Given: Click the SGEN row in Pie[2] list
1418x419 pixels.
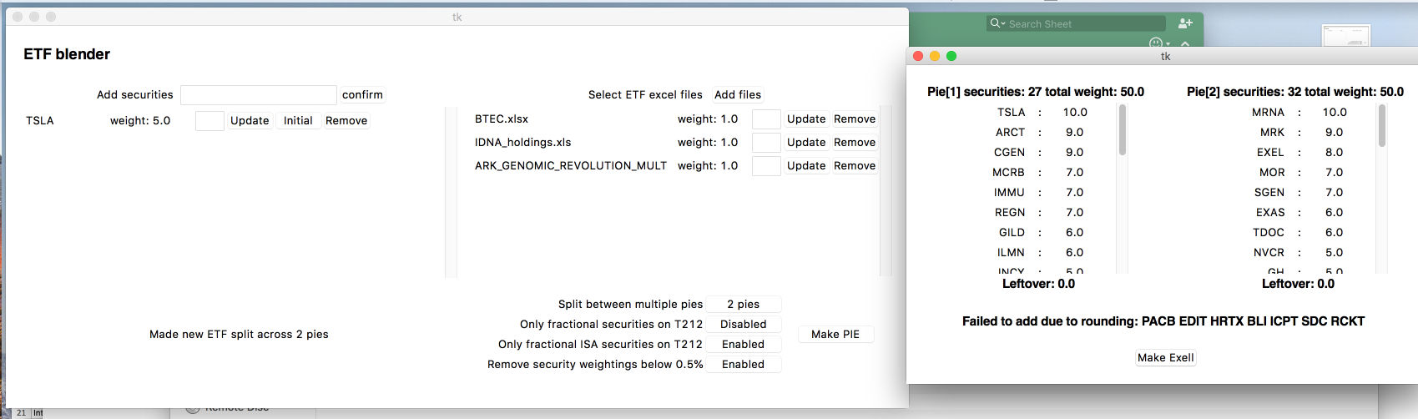Looking at the screenshot, I should [x=1300, y=192].
